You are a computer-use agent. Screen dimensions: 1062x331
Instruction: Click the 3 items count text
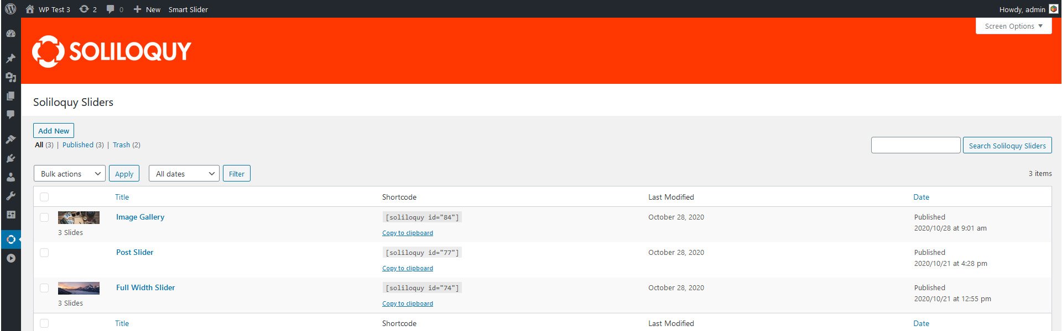(x=1040, y=173)
